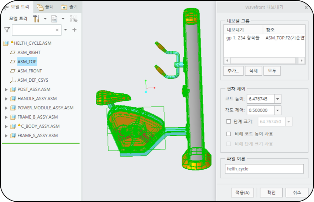314x202 pixels.
Task: Click the ASM_DEF_CSYS coordinate system icon
Action: 13,80
